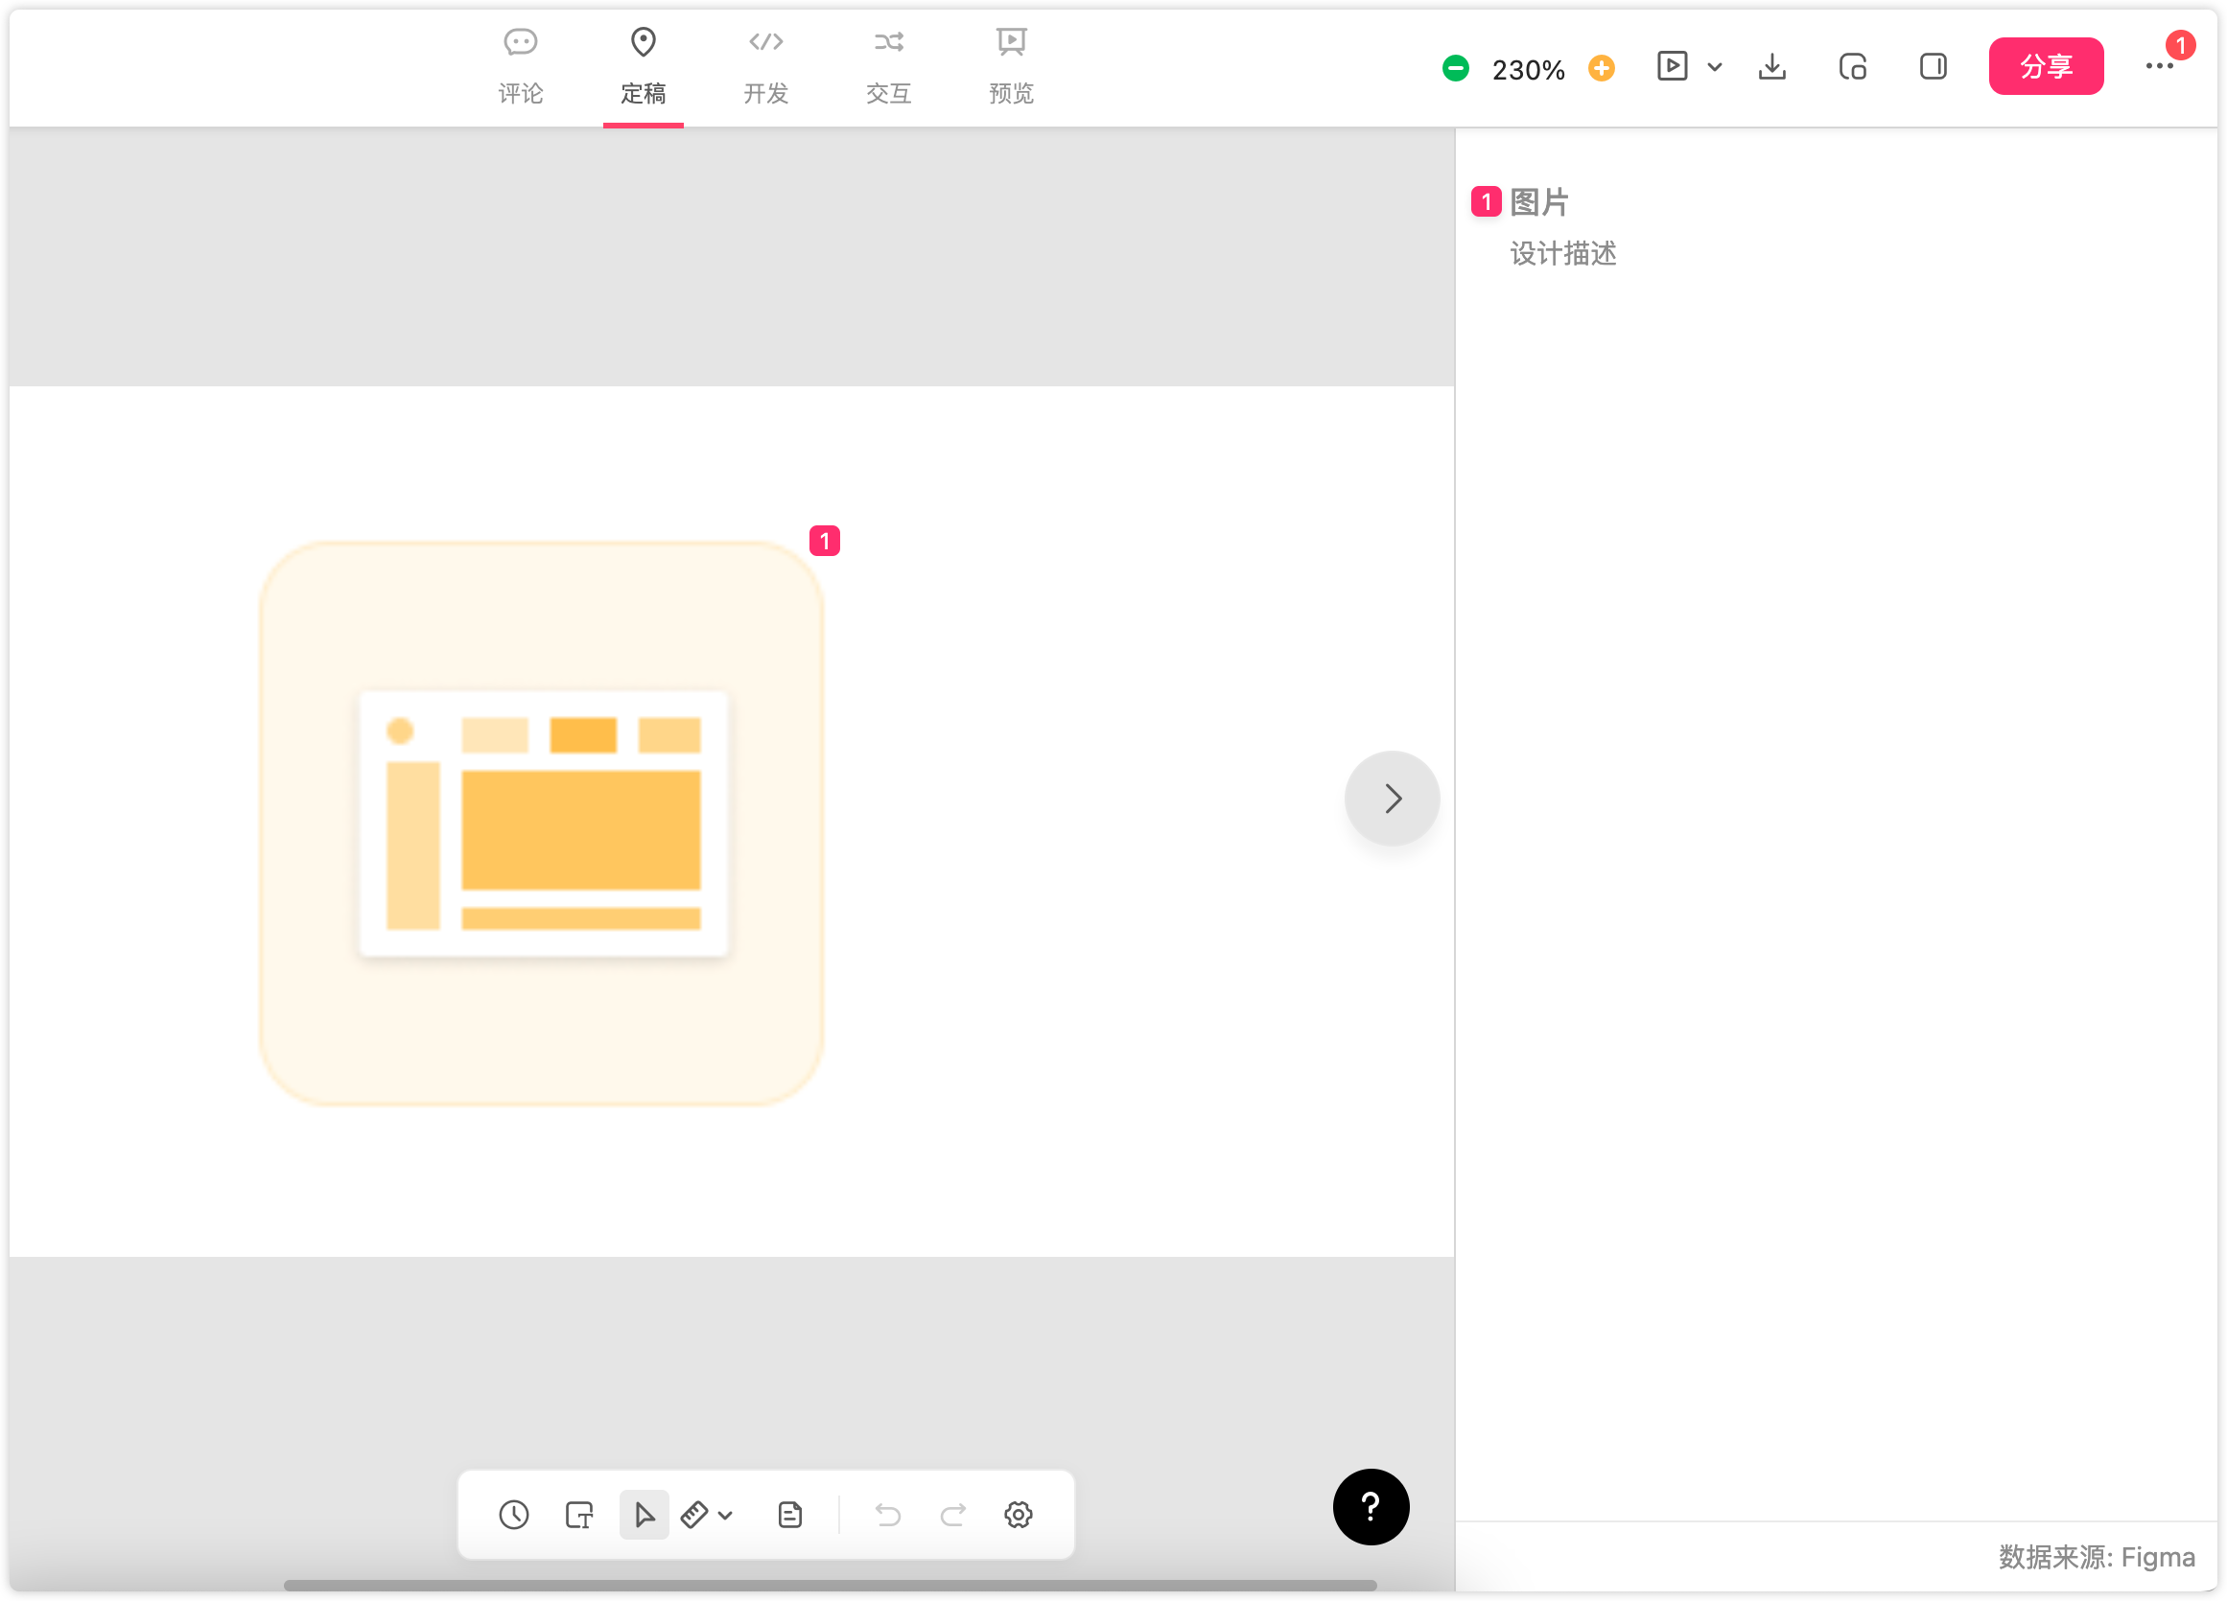Click the pink 分享 share button

pos(2046,67)
